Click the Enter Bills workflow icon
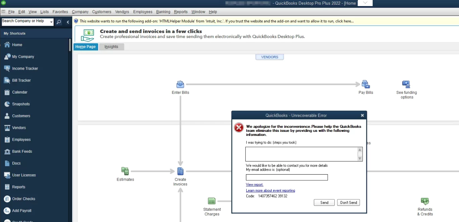The image size is (459, 222). [180, 84]
